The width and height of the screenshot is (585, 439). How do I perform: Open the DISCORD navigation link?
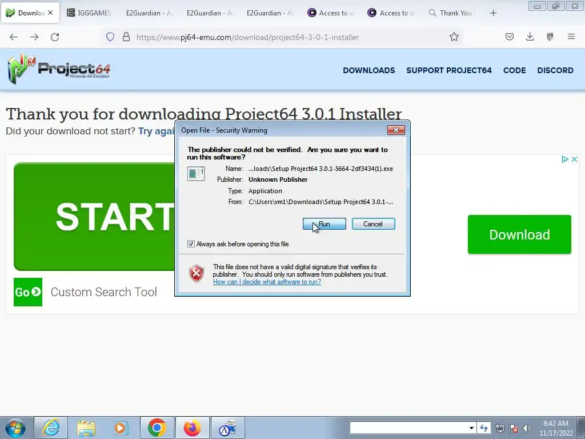[x=555, y=70]
